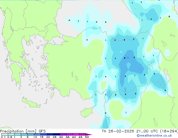
Task: Click legend tick label "40"
Action: (x=74, y=137)
